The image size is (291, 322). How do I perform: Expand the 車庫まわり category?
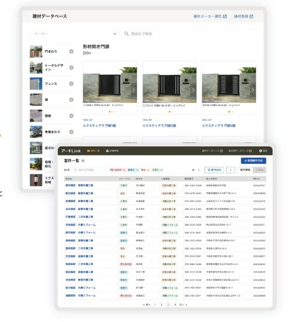click(x=71, y=132)
